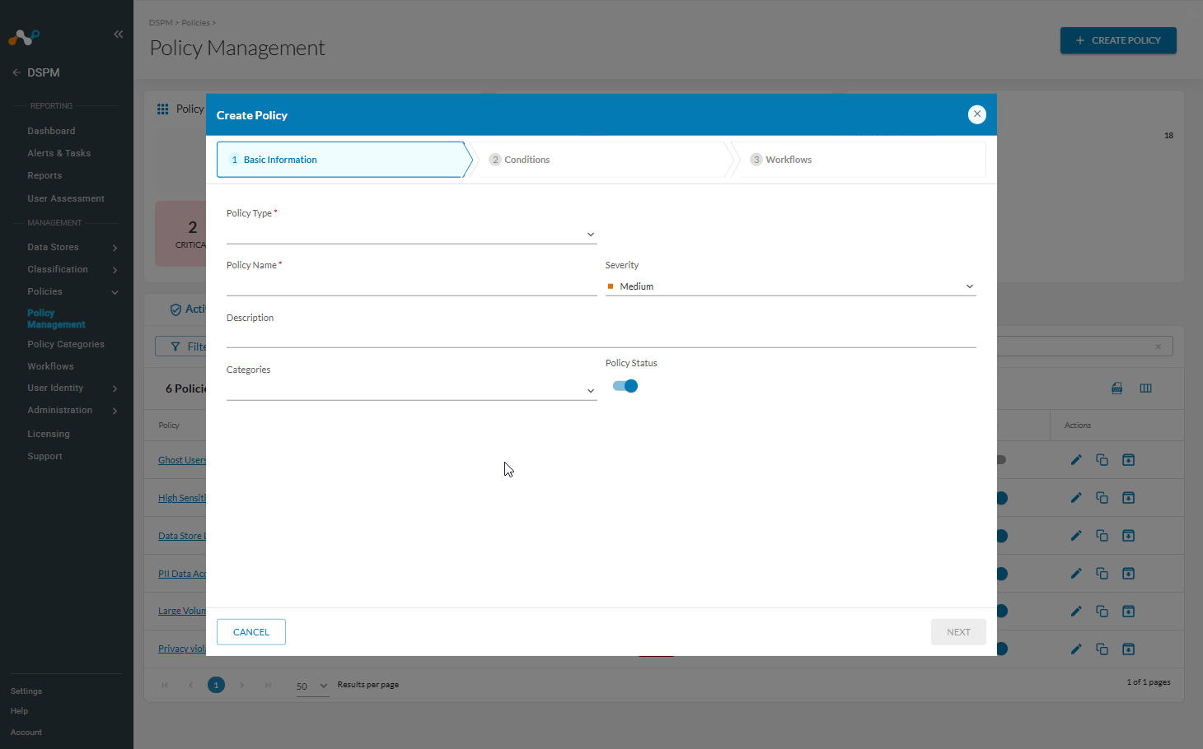This screenshot has height=749, width=1203.
Task: Click the previous page arrow in pagination
Action: pyautogui.click(x=190, y=685)
